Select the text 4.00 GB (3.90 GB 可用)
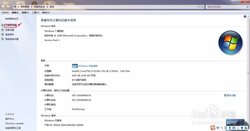The height and width of the screenshot is (131, 250). [84, 75]
